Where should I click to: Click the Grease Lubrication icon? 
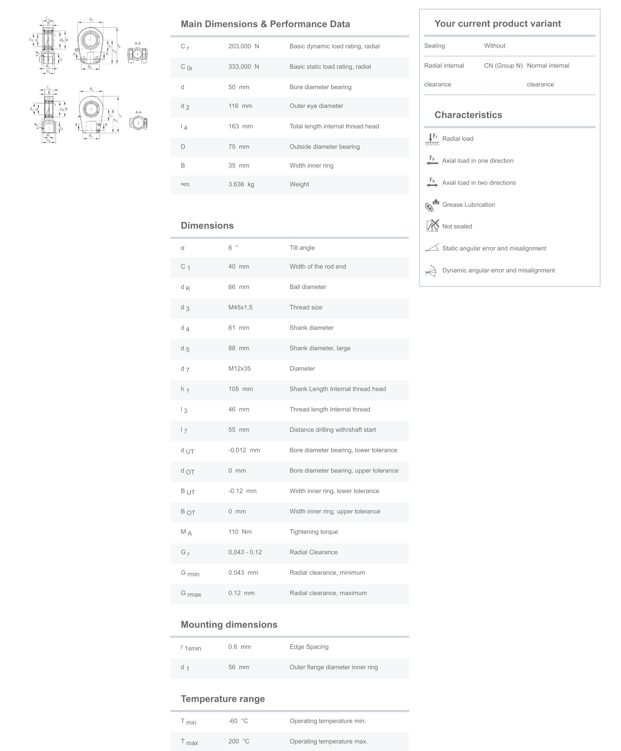(x=432, y=205)
